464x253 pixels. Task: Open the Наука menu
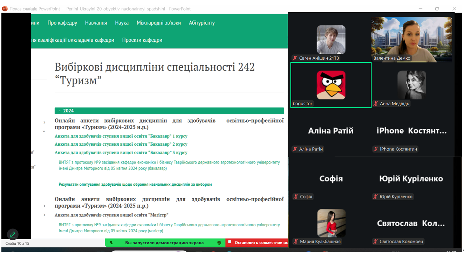(122, 23)
